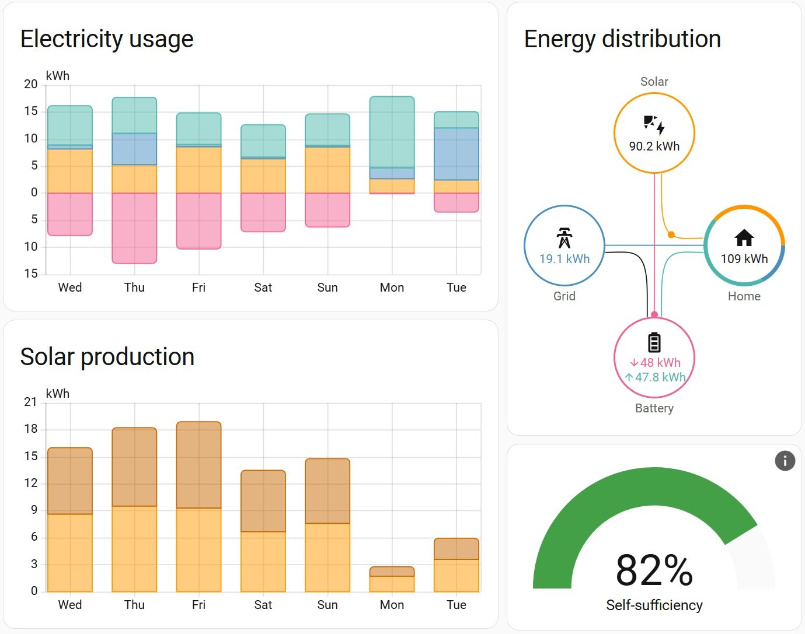Click the Thu pink bar below zero
Viewport: 805px width, 634px height.
point(134,227)
